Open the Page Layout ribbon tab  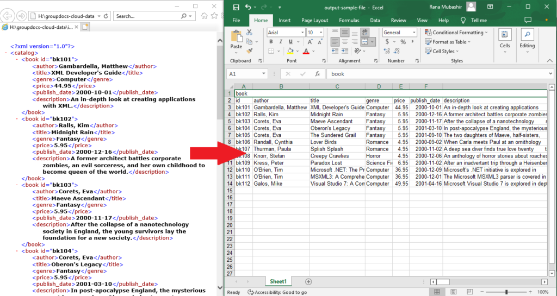314,21
